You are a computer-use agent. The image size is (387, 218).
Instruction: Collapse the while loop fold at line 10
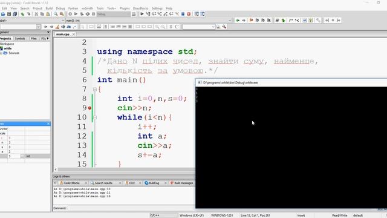coord(95,117)
